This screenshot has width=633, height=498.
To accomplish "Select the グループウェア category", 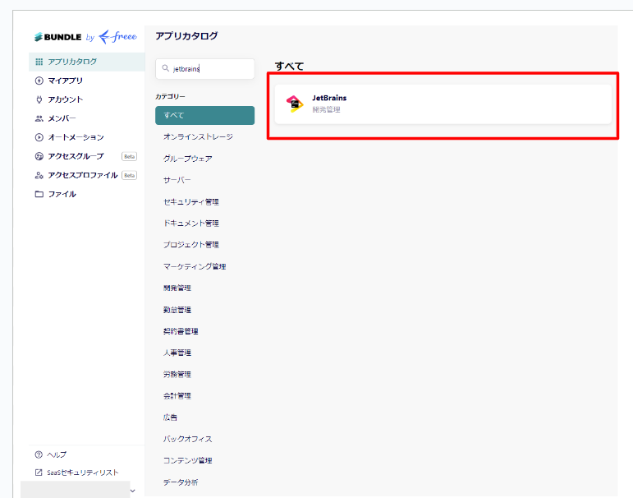I will (187, 159).
